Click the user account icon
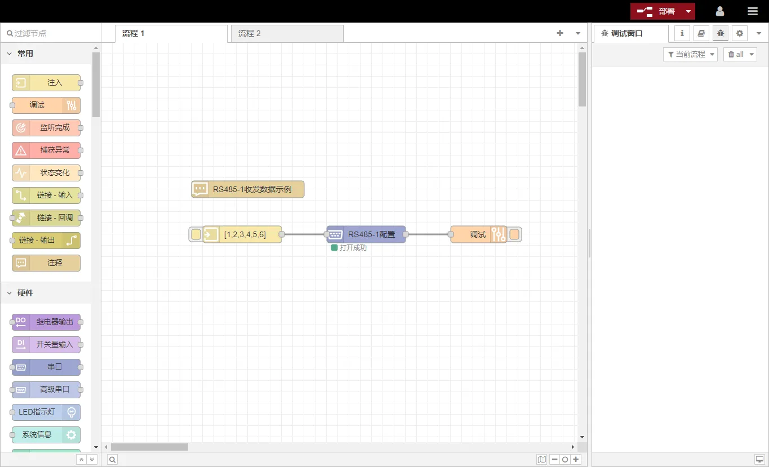The width and height of the screenshot is (769, 467). [719, 11]
